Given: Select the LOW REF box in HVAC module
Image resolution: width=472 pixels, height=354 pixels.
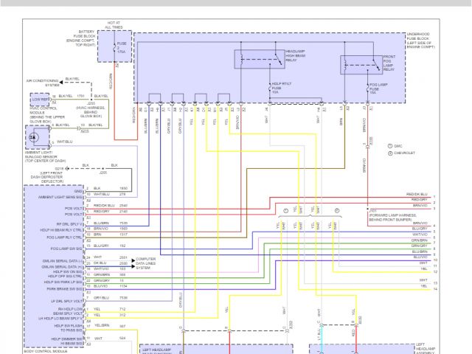Looking at the screenshot, I should click(x=41, y=97).
